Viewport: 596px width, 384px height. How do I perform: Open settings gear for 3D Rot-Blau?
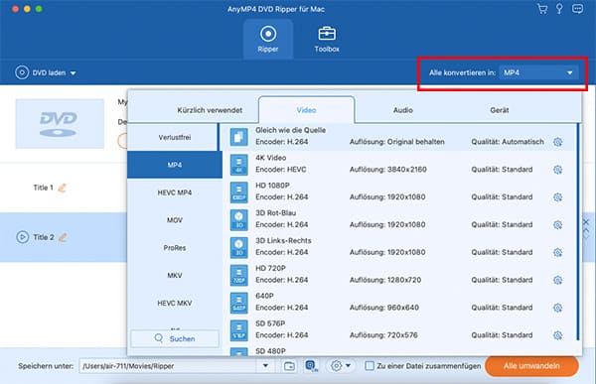click(x=557, y=225)
